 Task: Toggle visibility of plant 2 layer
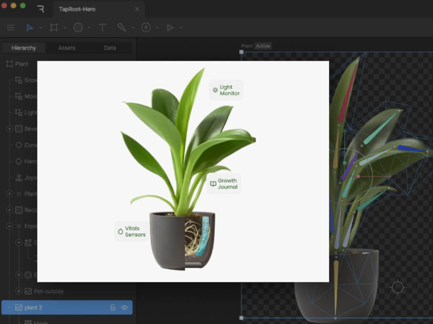coord(124,308)
